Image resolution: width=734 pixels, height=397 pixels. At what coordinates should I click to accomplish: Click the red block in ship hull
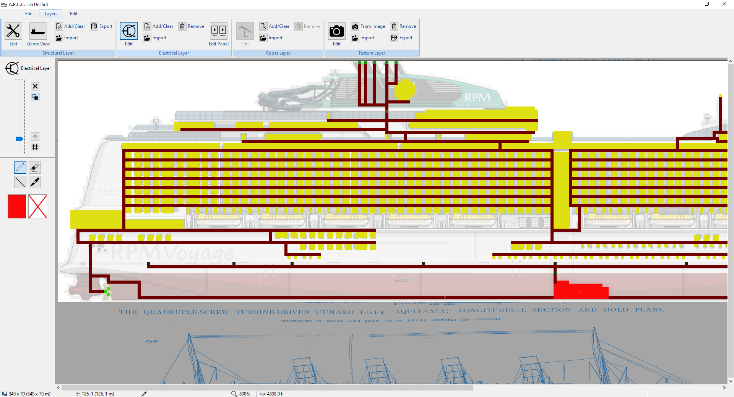coord(581,290)
